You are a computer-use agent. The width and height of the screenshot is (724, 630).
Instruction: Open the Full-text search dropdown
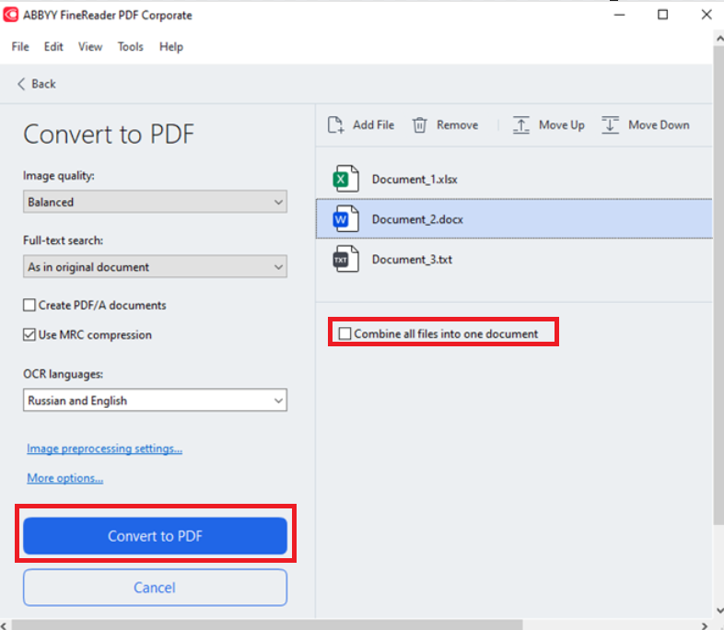click(x=155, y=266)
